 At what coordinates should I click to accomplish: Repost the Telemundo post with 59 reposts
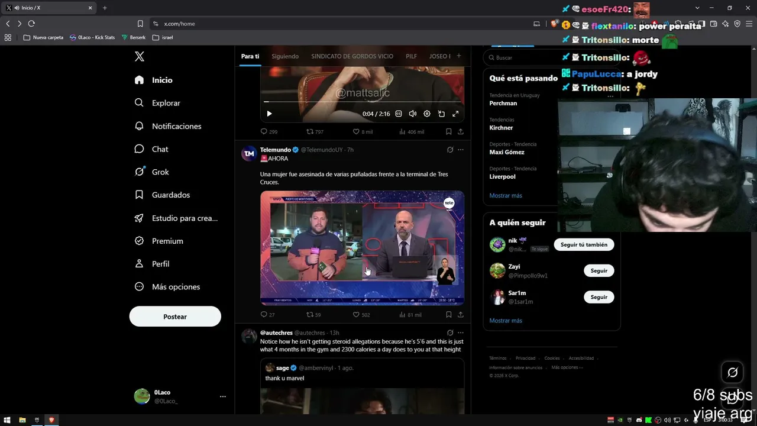pos(313,315)
